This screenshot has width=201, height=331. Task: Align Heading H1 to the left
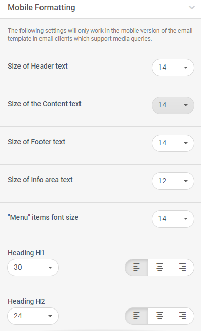click(136, 268)
